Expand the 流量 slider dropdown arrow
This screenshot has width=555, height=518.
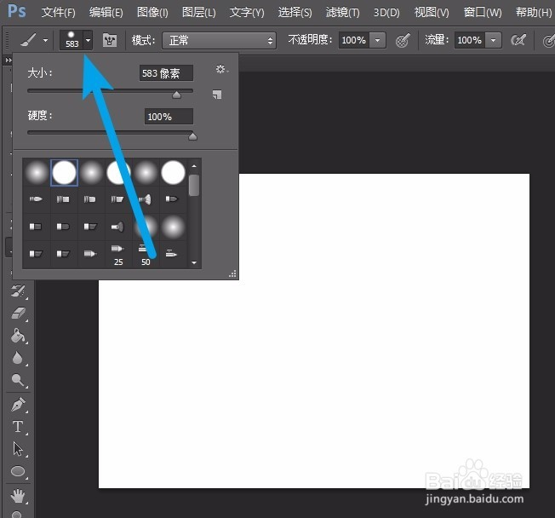coord(494,40)
